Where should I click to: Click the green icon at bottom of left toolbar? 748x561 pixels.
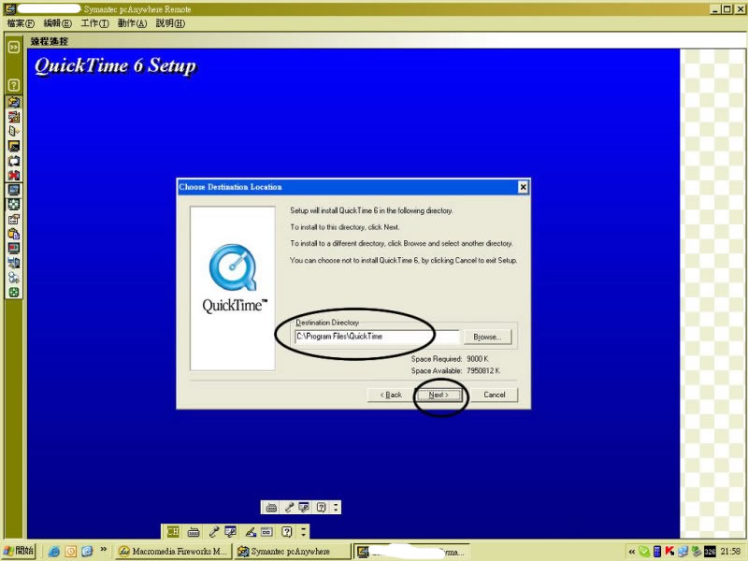point(14,293)
